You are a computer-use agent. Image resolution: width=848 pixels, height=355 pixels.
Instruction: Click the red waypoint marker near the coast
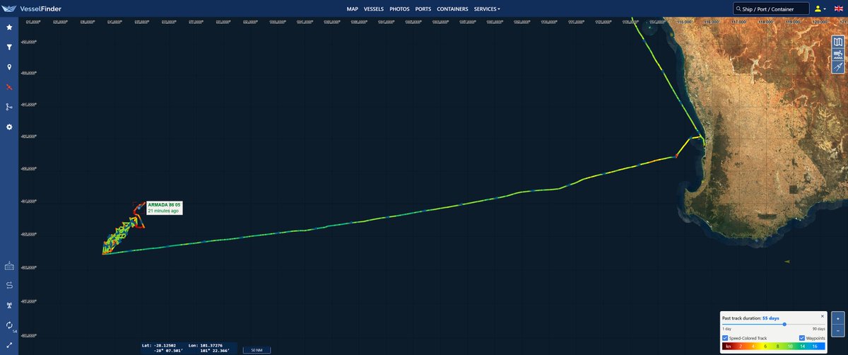tap(676, 156)
